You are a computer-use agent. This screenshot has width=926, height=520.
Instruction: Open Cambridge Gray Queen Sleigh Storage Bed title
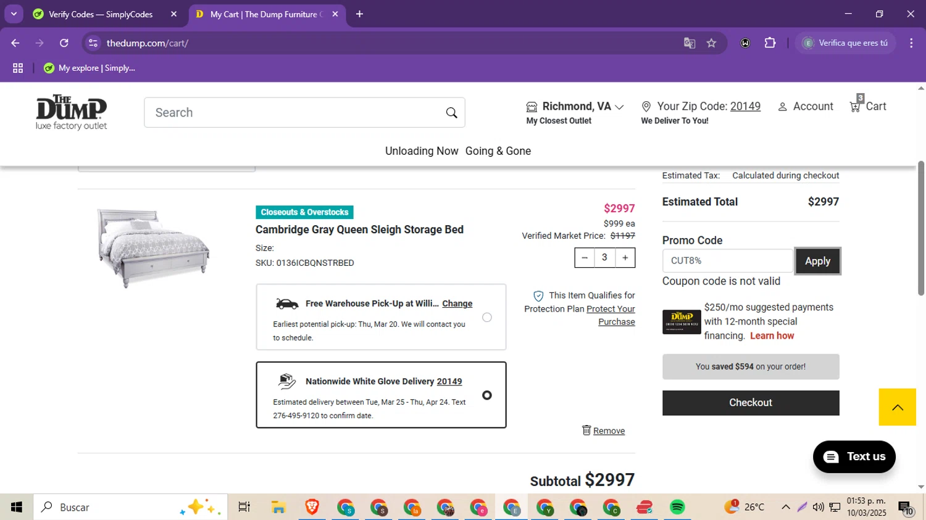[x=359, y=229]
